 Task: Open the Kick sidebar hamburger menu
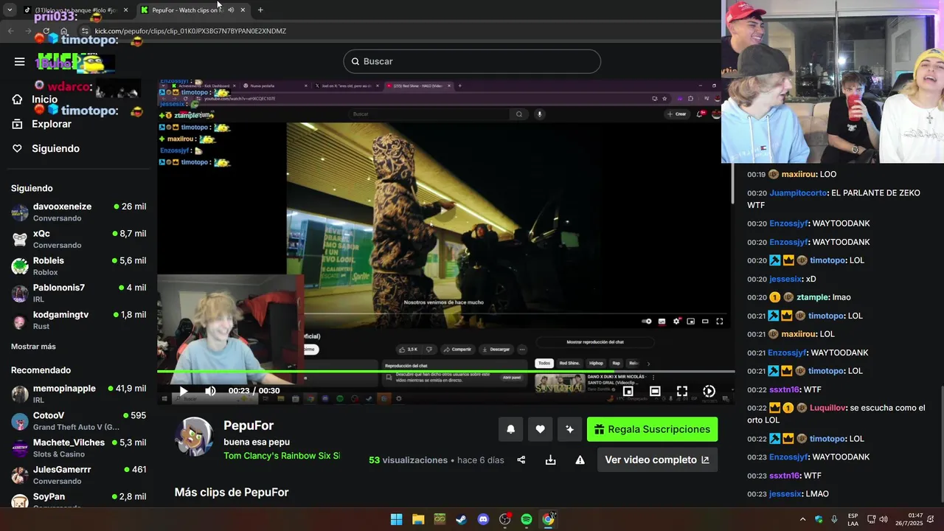(19, 61)
